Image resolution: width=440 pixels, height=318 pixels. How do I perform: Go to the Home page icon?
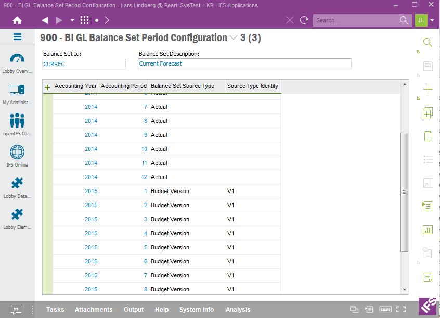(x=17, y=20)
